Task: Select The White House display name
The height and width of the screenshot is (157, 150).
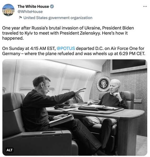Action: coord(33,6)
